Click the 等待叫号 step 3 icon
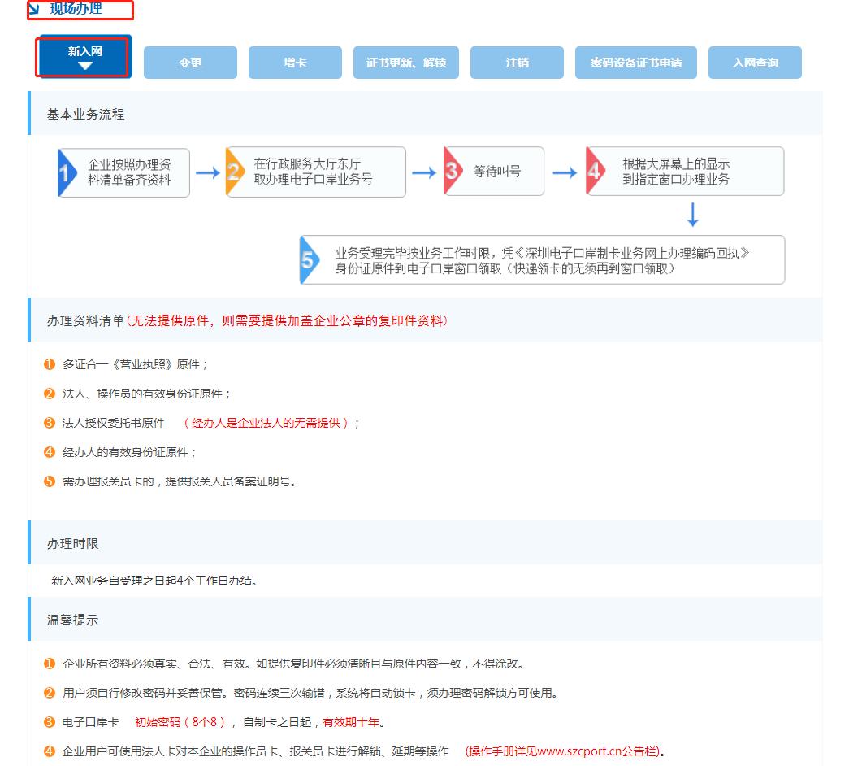Screen dimensions: 849x766 click(451, 171)
